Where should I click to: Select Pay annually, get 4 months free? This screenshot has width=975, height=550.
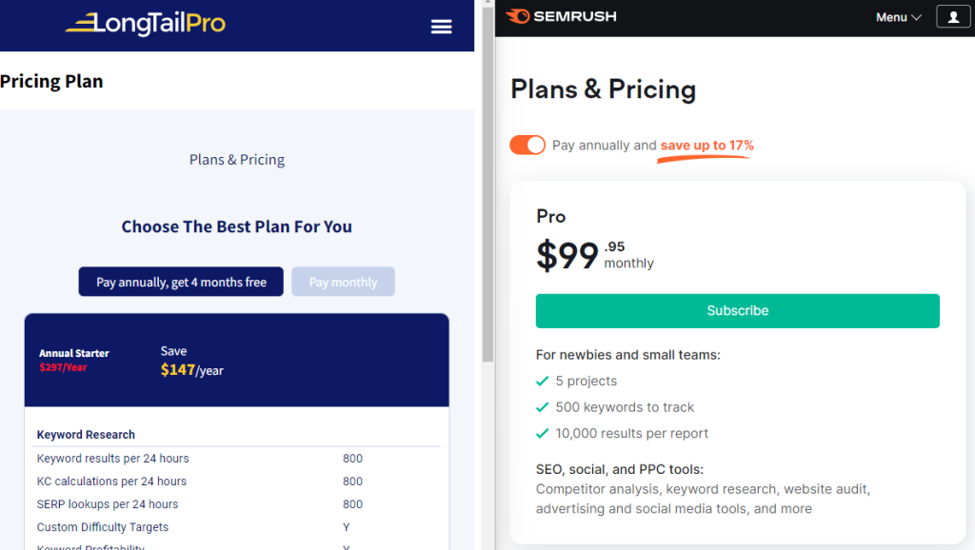pyautogui.click(x=181, y=282)
